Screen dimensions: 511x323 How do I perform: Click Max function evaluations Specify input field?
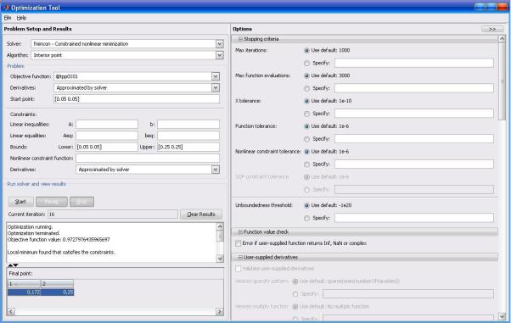(414, 88)
